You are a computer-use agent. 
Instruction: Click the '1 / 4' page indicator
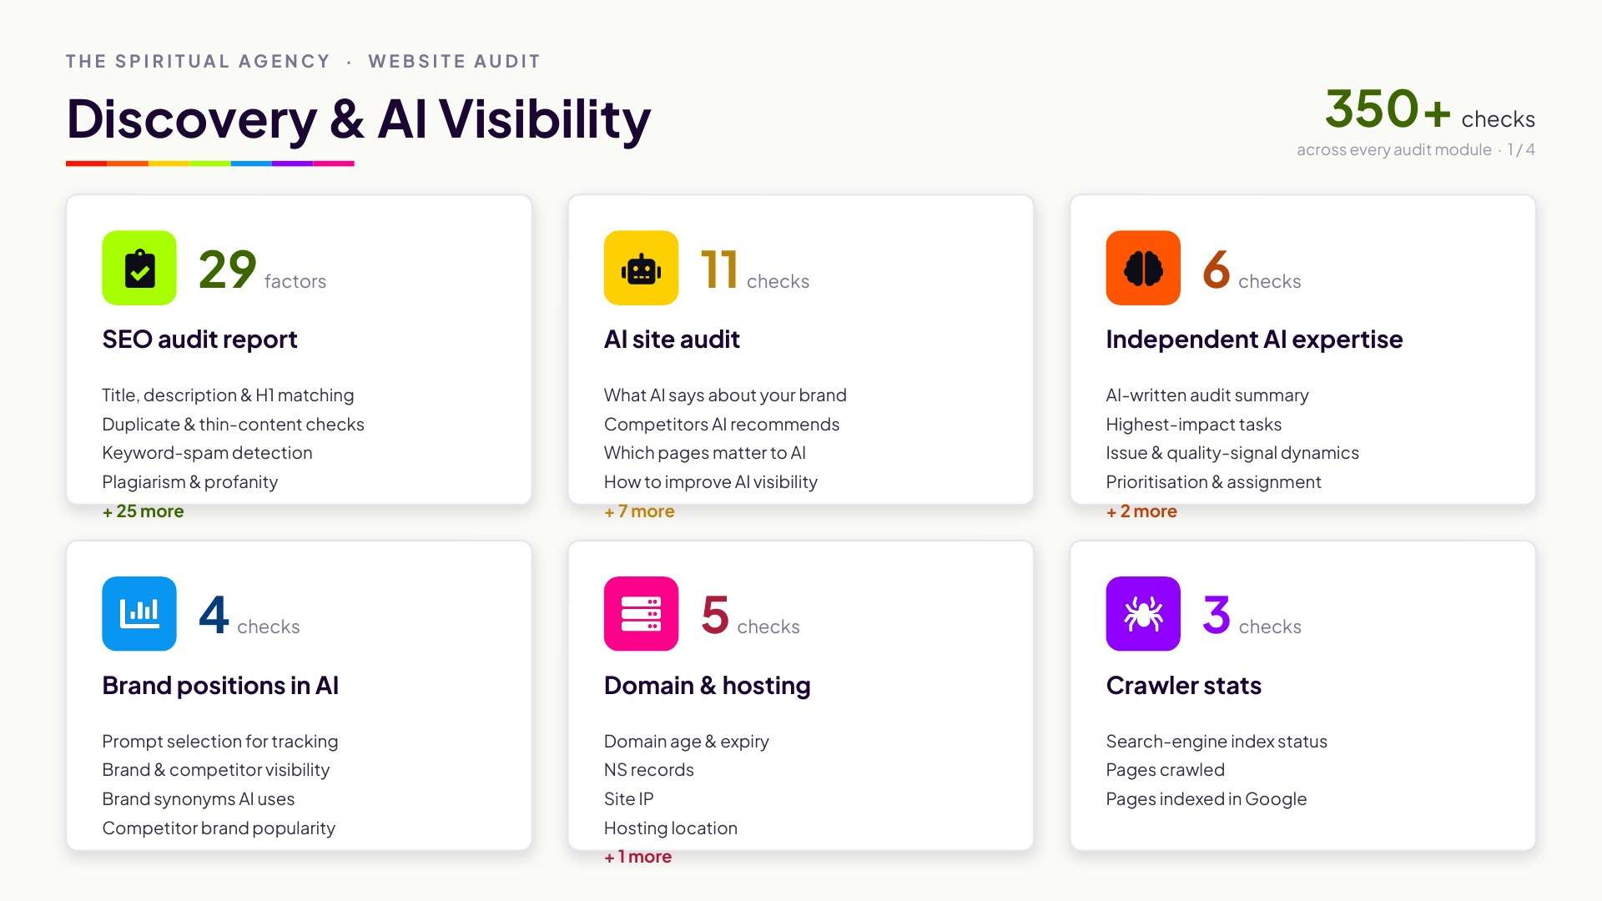click(x=1521, y=150)
